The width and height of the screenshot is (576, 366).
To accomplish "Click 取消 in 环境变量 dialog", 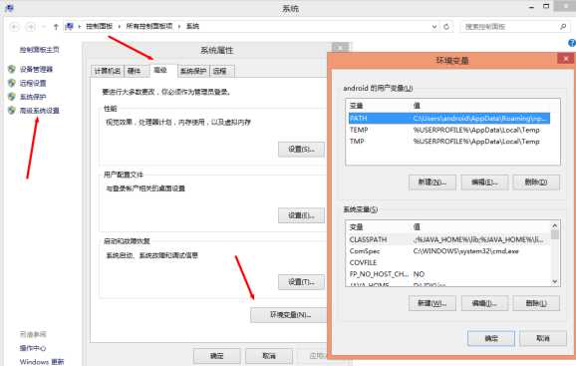I will pyautogui.click(x=543, y=338).
